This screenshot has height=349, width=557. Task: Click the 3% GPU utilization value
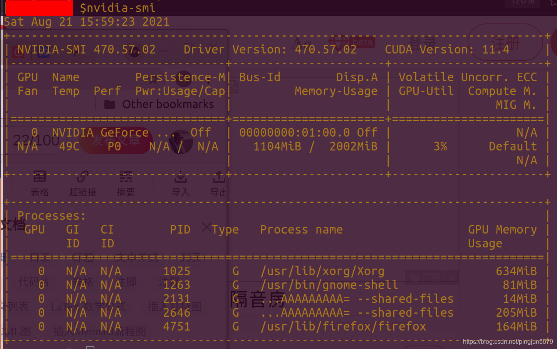point(440,147)
